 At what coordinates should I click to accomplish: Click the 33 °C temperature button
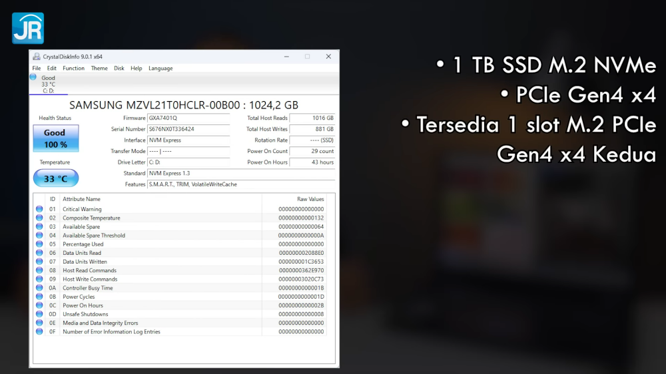point(56,178)
